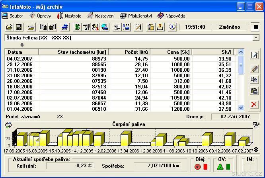Image resolution: width=265 pixels, height=178 pixels.
Task: Open the Nástroje menu
Action: click(70, 16)
